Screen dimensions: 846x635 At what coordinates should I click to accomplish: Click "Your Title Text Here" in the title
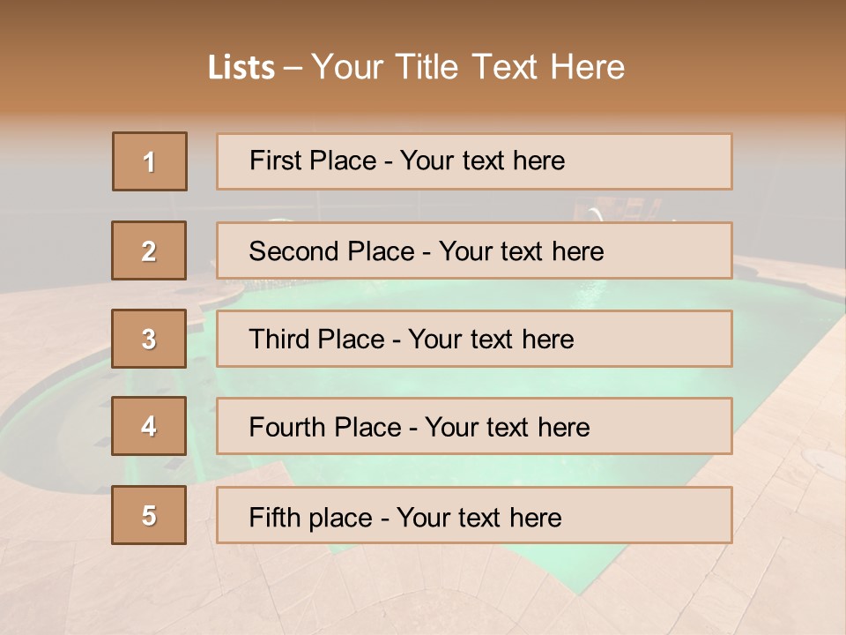468,68
